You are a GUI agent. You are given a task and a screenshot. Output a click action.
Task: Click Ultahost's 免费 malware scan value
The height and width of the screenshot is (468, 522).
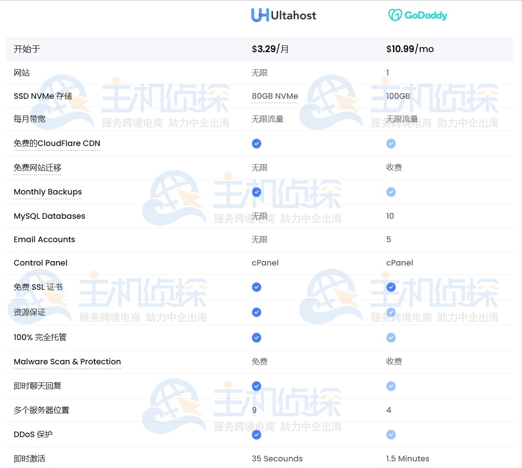point(260,362)
